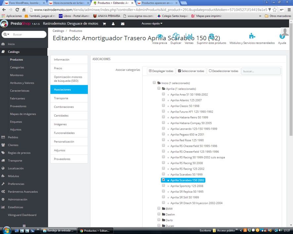Switch to the Precio tab
The height and width of the screenshot is (234, 293).
pos(69,68)
